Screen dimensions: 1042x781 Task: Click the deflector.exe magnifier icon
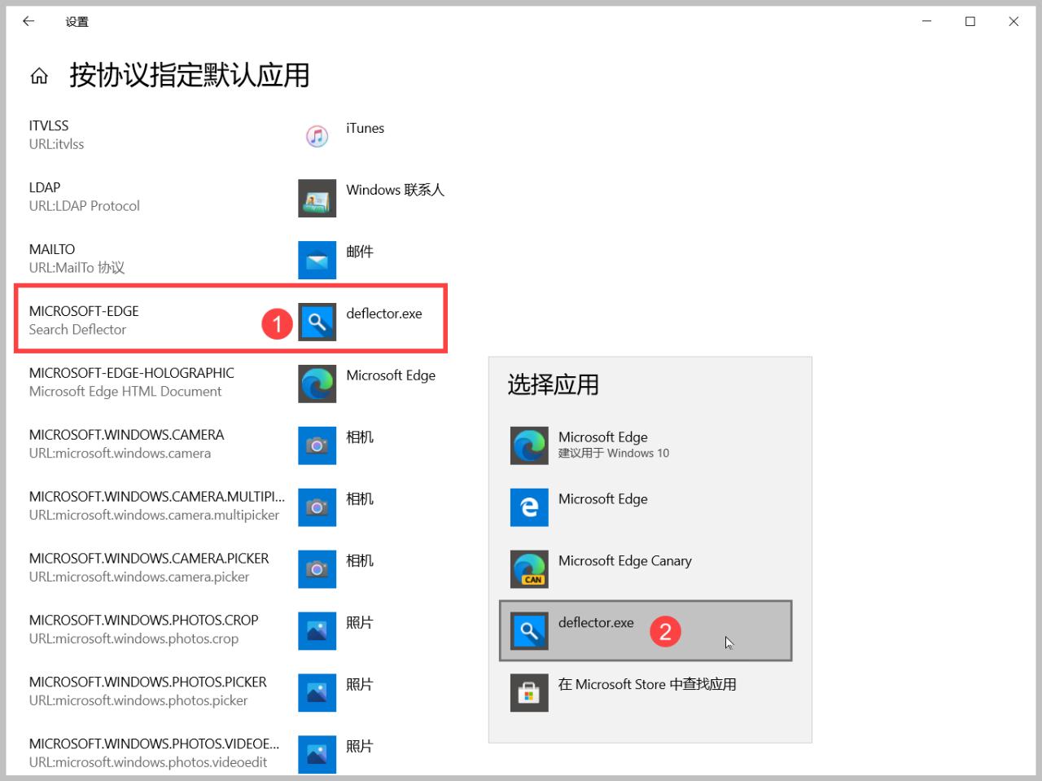click(317, 322)
